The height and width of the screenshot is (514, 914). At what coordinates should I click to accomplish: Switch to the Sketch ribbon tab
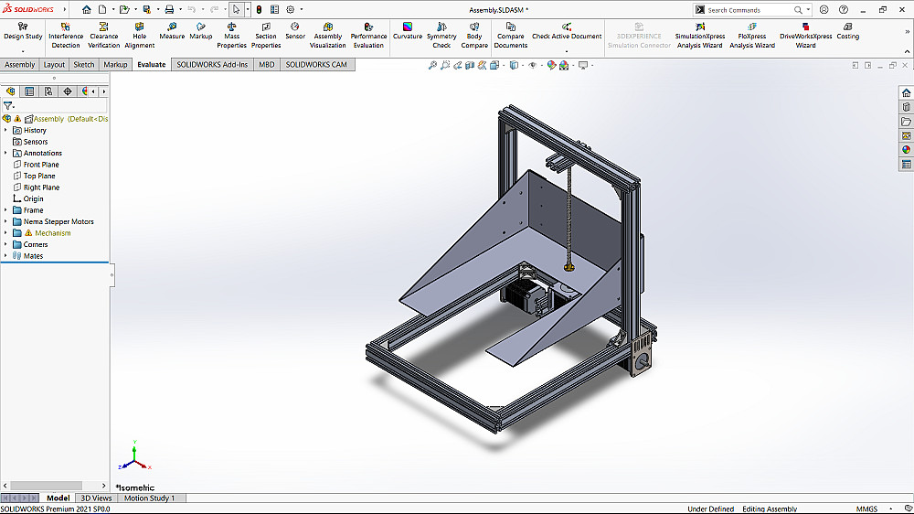(84, 65)
